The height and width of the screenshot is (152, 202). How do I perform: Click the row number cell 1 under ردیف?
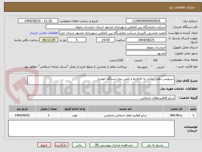click(193, 115)
